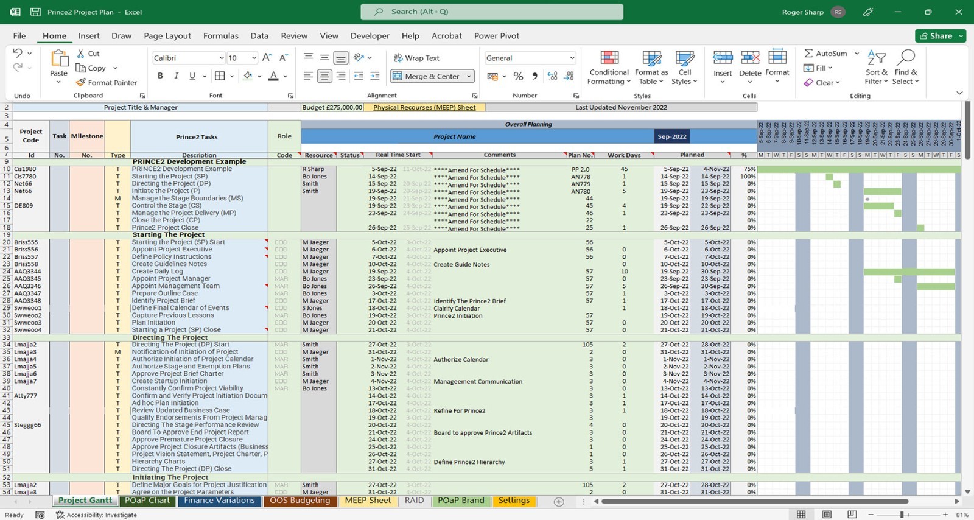The width and height of the screenshot is (974, 520).
Task: Toggle Bold formatting
Action: (160, 76)
